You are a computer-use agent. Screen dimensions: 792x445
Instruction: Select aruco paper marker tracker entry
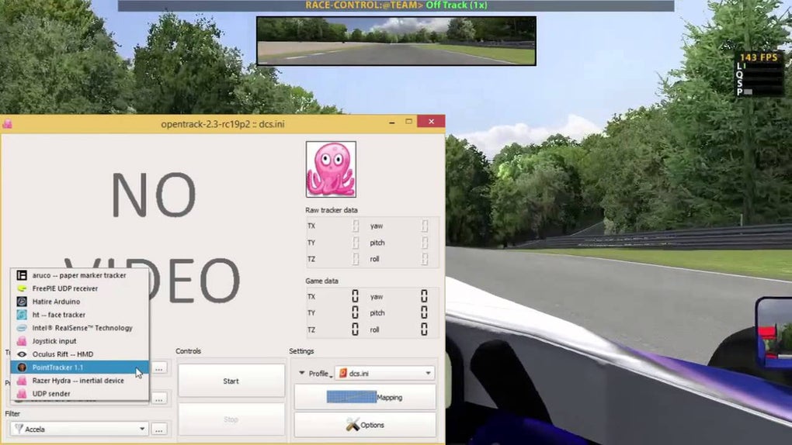80,275
